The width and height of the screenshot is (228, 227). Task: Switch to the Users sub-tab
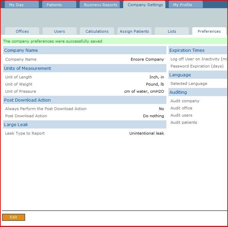click(x=59, y=31)
